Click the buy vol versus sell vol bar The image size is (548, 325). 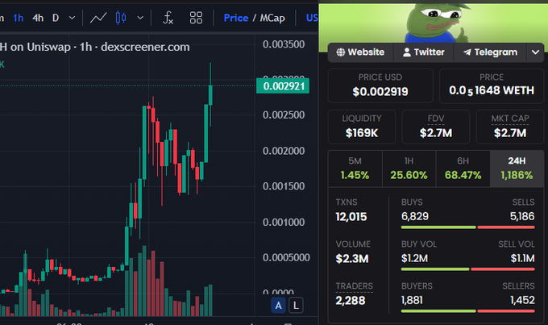pos(468,269)
